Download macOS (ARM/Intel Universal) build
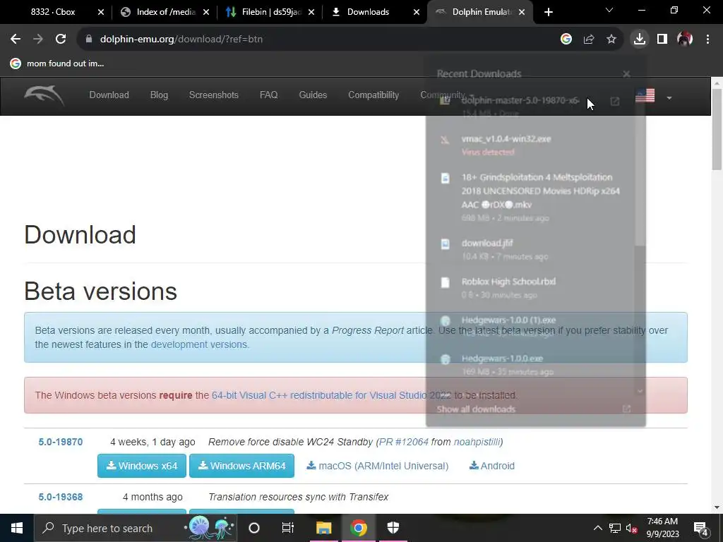 pos(378,466)
